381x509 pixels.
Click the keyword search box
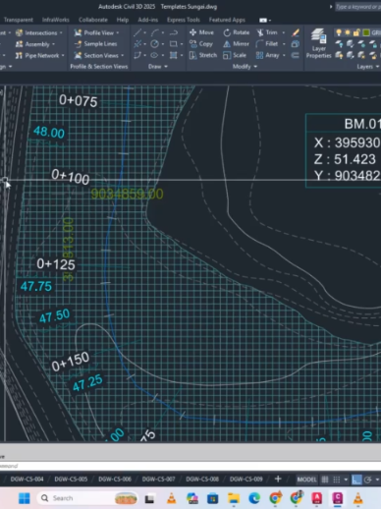(357, 7)
